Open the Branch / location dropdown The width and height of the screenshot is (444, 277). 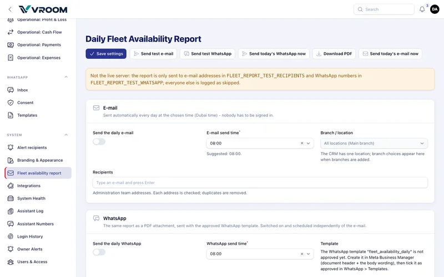click(x=374, y=143)
